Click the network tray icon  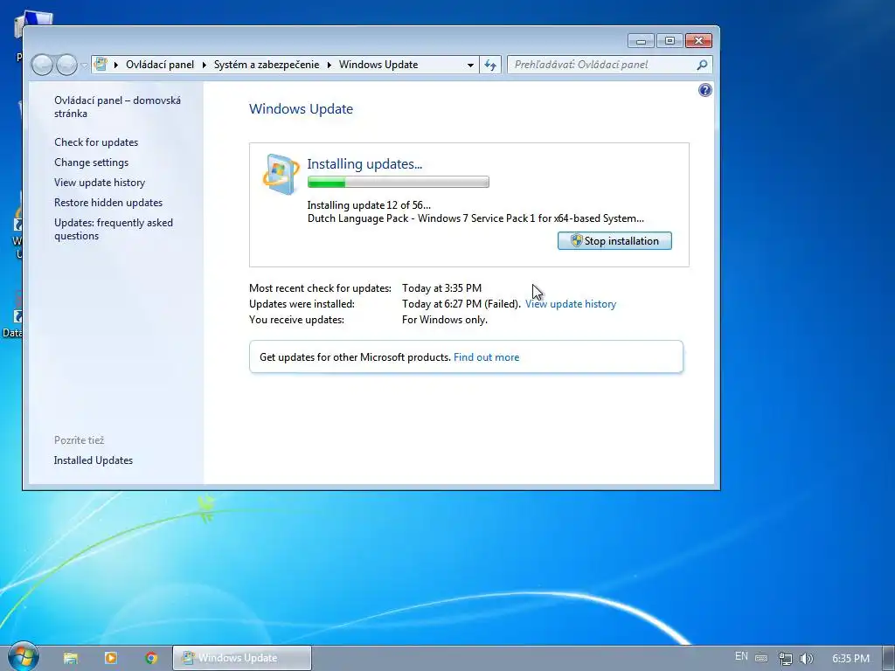[x=786, y=659]
